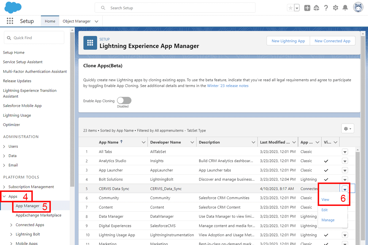Click New Lightning App button
This screenshot has width=368, height=245.
(288, 41)
